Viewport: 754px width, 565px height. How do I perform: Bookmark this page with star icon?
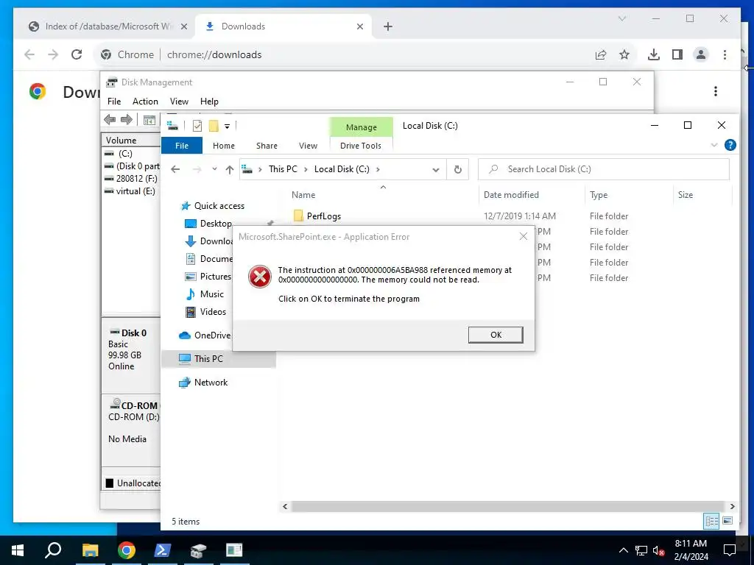coord(624,54)
